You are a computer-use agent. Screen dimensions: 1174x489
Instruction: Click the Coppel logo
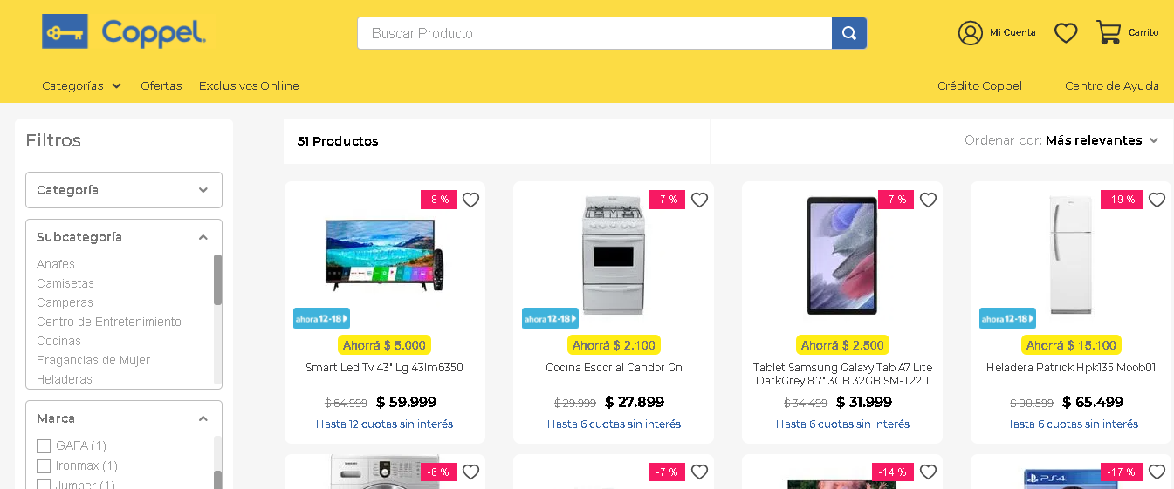(124, 33)
